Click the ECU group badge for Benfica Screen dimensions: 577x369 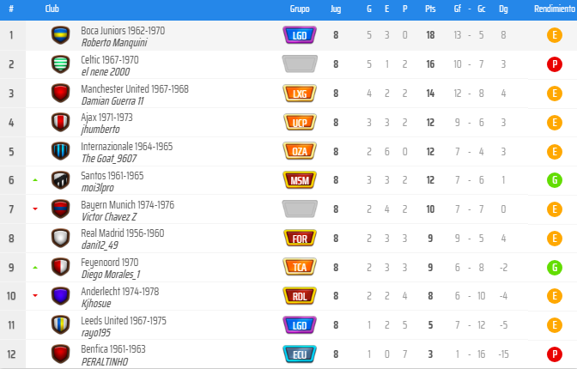[300, 354]
